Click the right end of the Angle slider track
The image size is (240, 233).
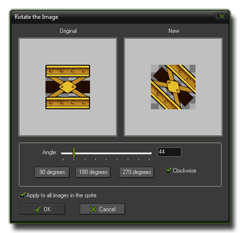(x=150, y=153)
